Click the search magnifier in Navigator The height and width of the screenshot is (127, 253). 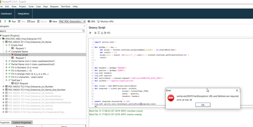point(83,31)
